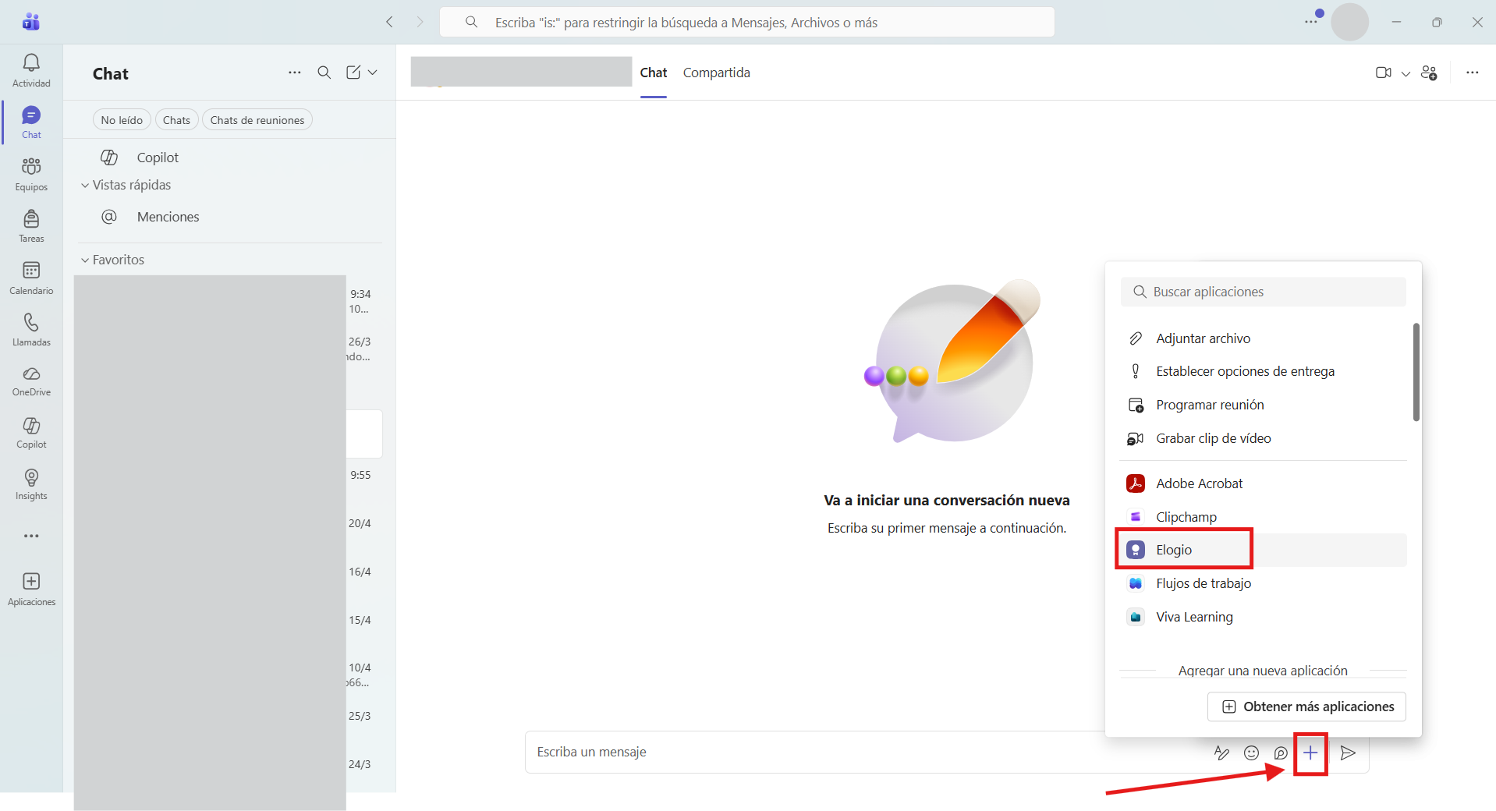Open chat list more options ellipsis
The height and width of the screenshot is (811, 1496).
pyautogui.click(x=295, y=73)
